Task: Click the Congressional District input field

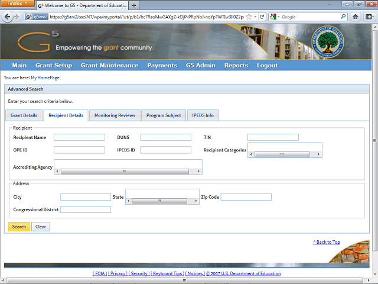Action: pyautogui.click(x=86, y=209)
